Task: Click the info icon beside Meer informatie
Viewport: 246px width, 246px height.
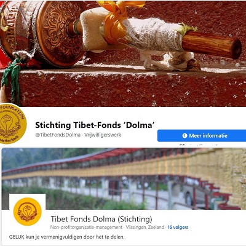Action: pyautogui.click(x=184, y=136)
